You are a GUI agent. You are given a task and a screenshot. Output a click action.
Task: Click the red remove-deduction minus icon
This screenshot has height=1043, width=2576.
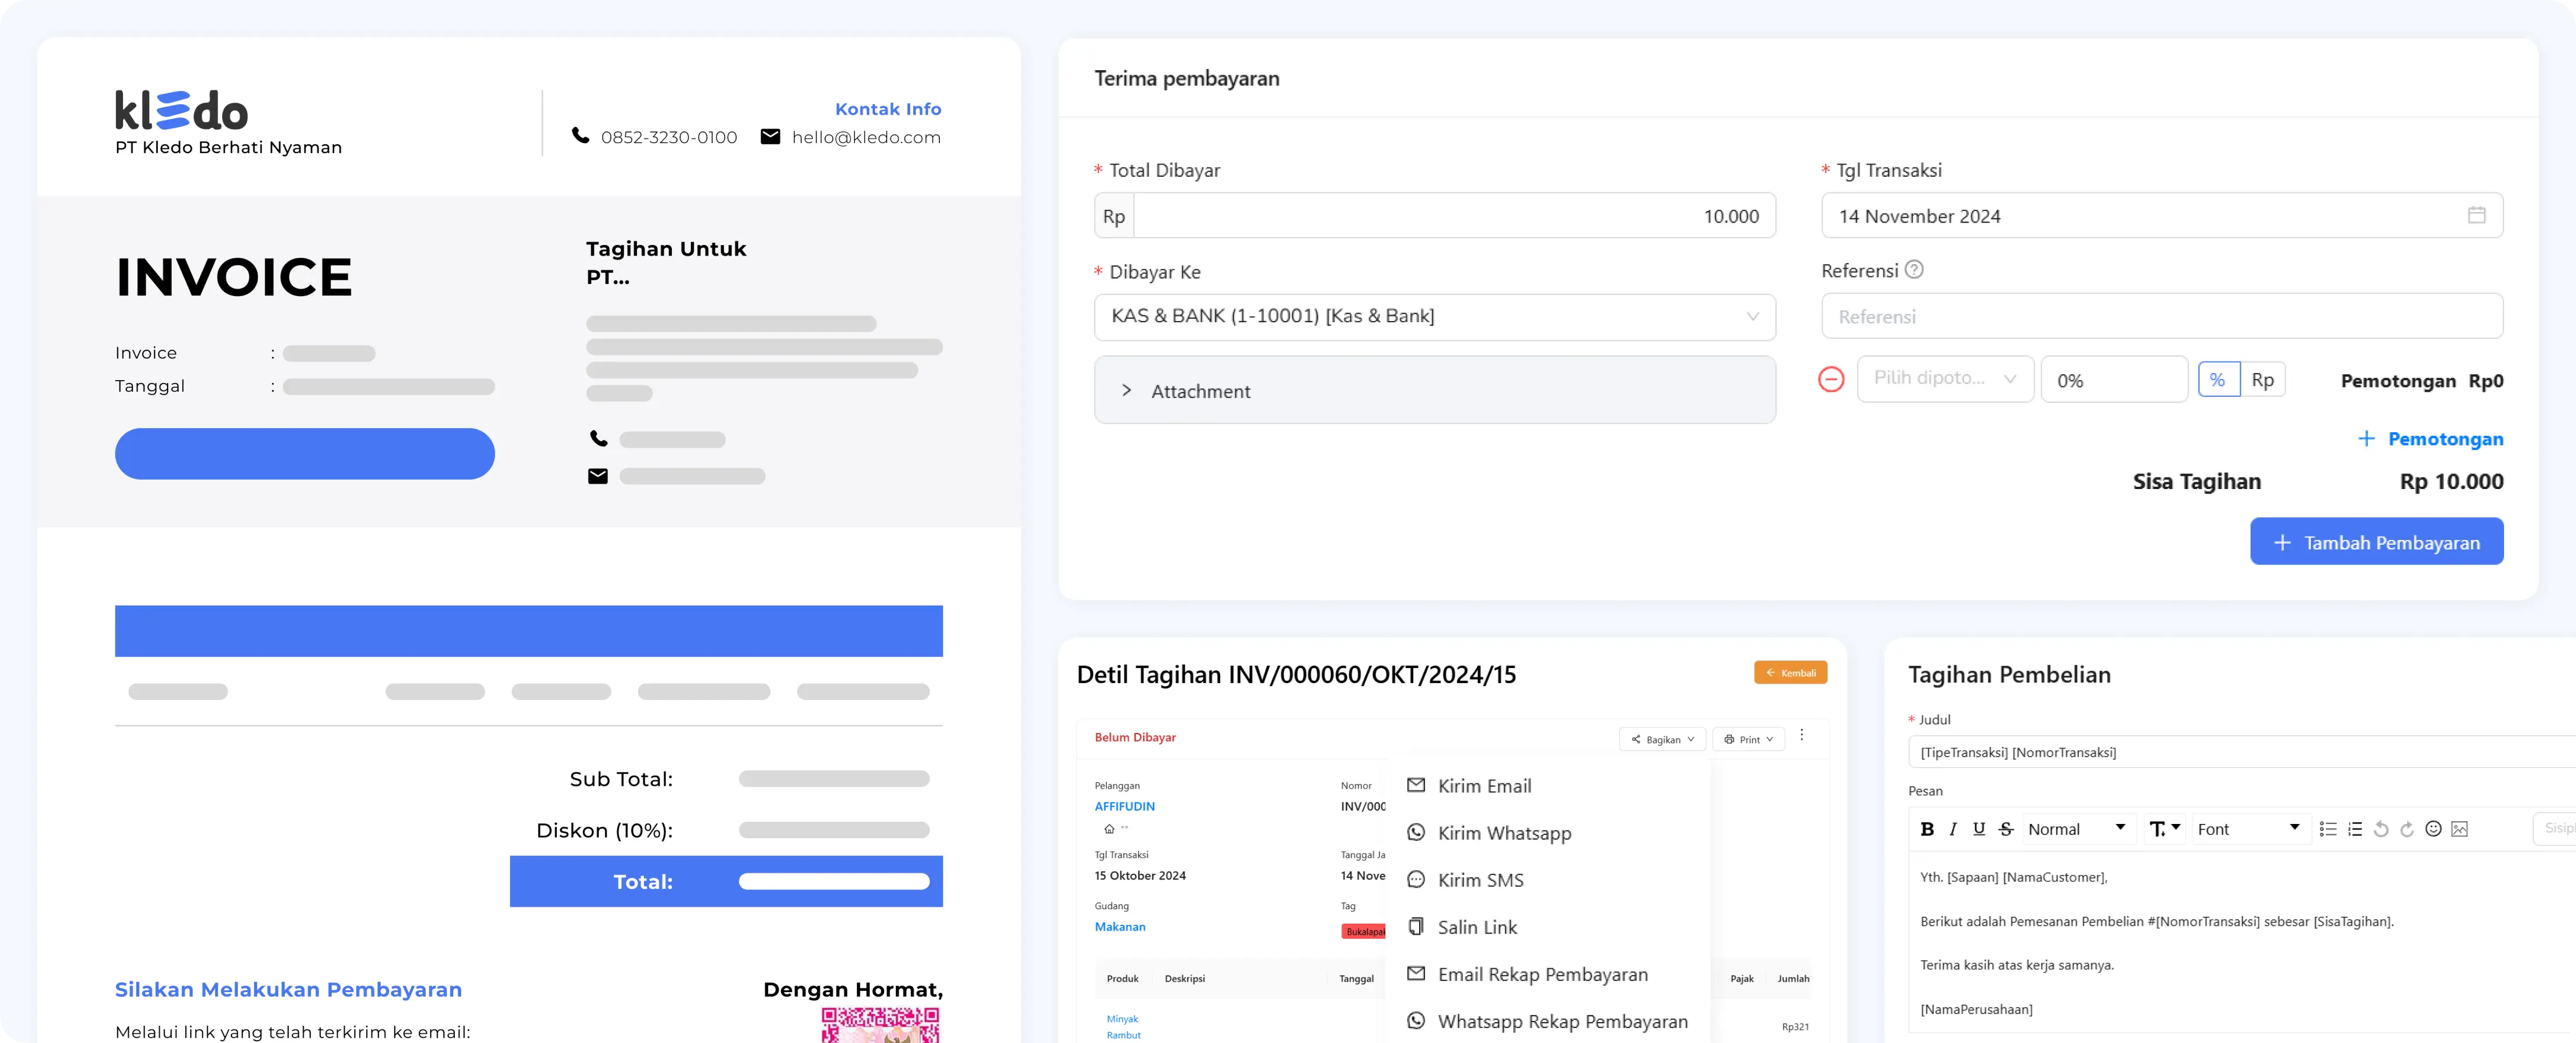click(1831, 380)
